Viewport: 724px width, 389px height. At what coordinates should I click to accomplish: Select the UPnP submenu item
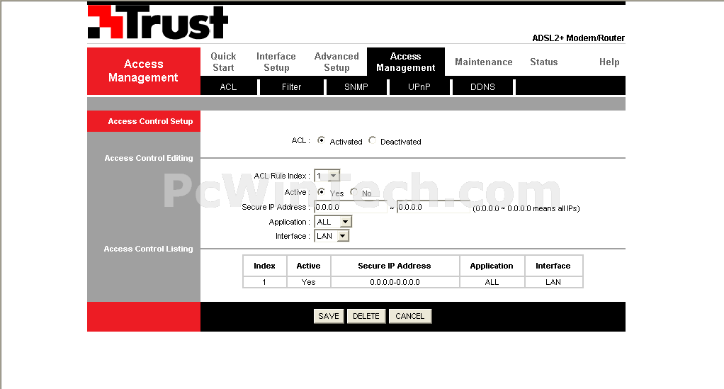click(x=419, y=87)
